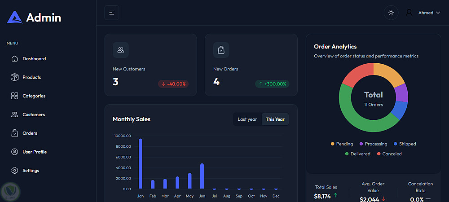Toggle the Processing legend item
Screen dimensions: 449x202
pos(374,144)
